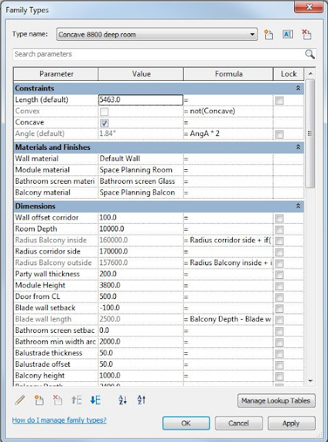Collapse the Materials and Finishes group
Screen dimensions: 328x442
[x=298, y=147]
